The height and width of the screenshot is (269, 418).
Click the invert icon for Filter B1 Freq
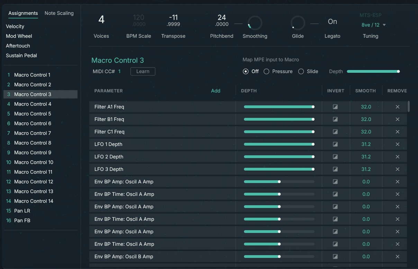pos(335,119)
